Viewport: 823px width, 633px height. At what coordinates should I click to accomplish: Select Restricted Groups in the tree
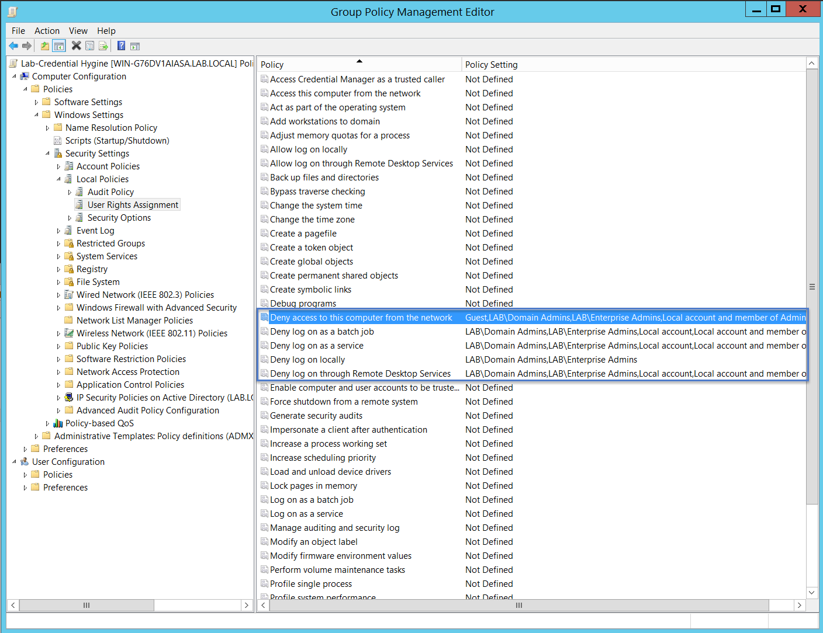click(110, 244)
